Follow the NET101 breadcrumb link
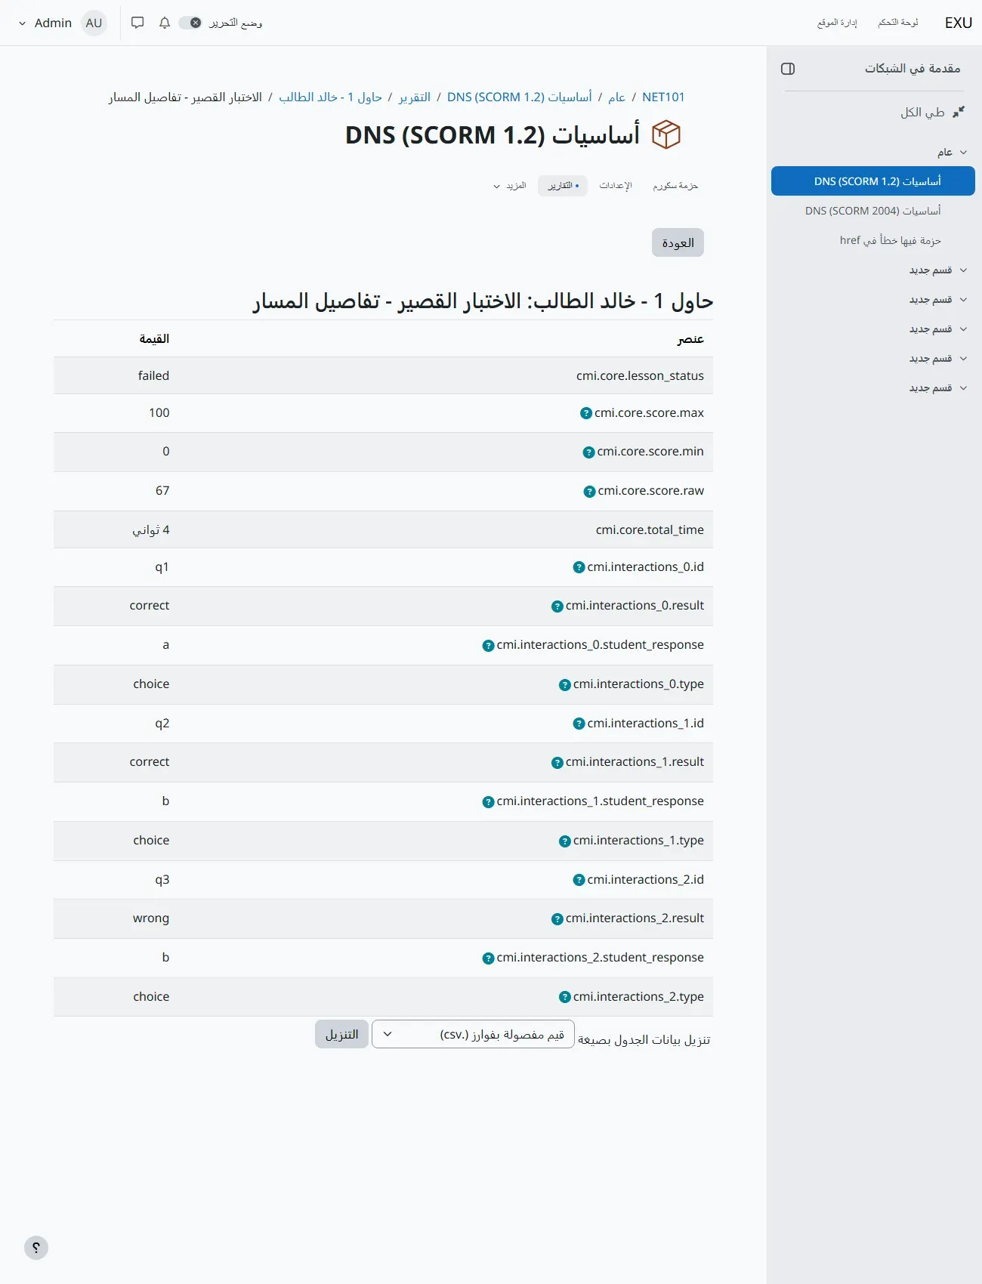The width and height of the screenshot is (982, 1284). [663, 97]
